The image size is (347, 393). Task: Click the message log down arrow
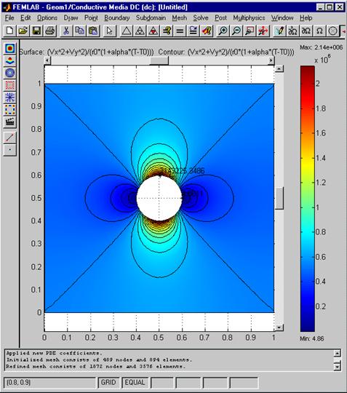[x=338, y=368]
